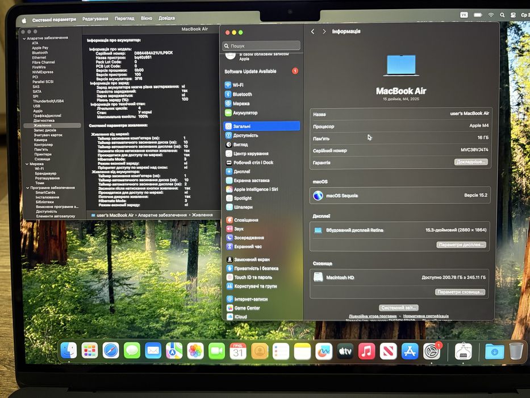The height and width of the screenshot is (398, 530).
Task: Open Finder from the Dock
Action: coord(69,350)
